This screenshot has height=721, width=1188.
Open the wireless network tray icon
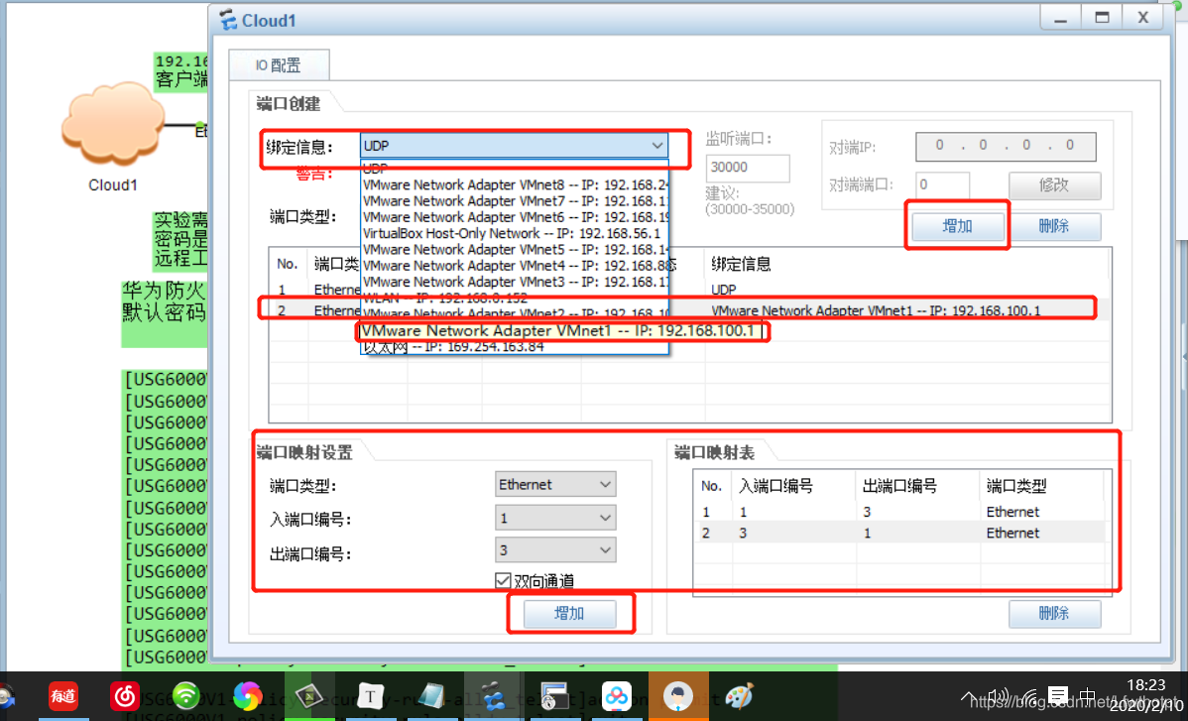(x=1029, y=695)
